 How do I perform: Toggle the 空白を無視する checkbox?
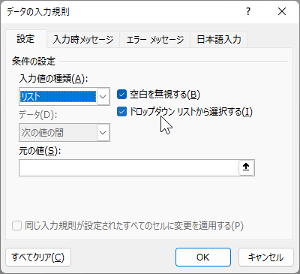(121, 95)
